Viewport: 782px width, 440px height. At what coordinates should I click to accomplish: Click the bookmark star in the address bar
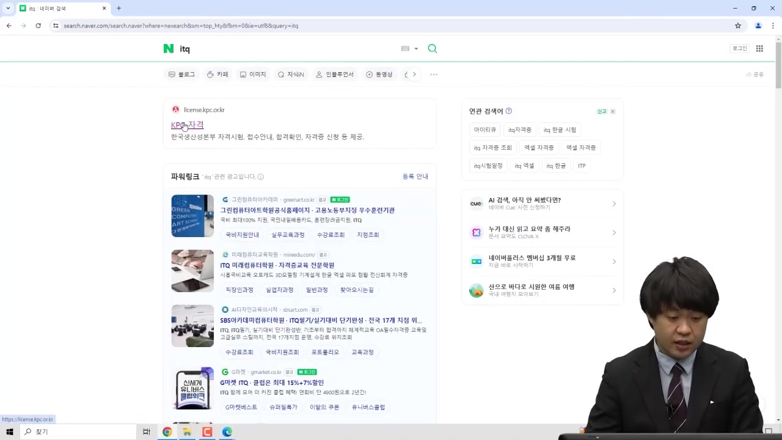738,26
